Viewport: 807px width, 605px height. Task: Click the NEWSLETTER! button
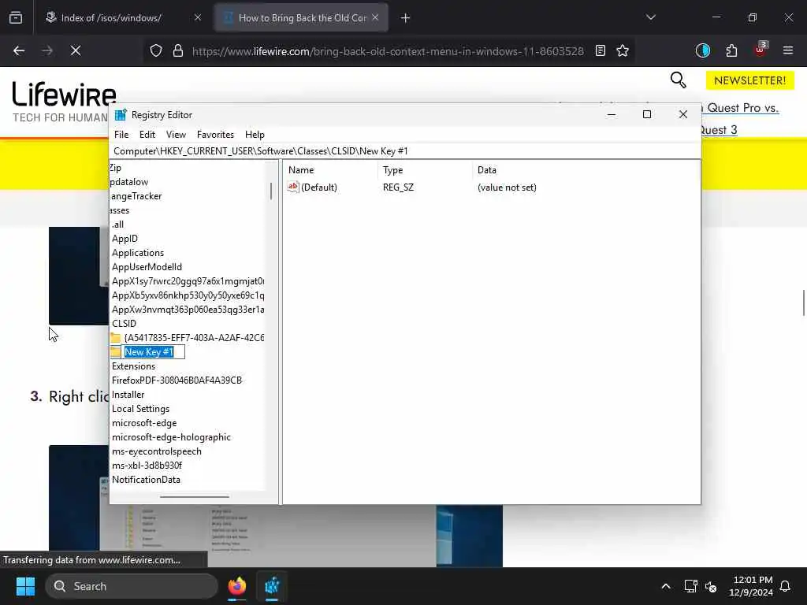750,81
